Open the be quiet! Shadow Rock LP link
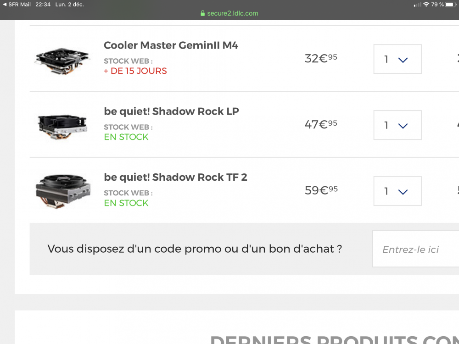Image resolution: width=459 pixels, height=344 pixels. click(x=171, y=111)
